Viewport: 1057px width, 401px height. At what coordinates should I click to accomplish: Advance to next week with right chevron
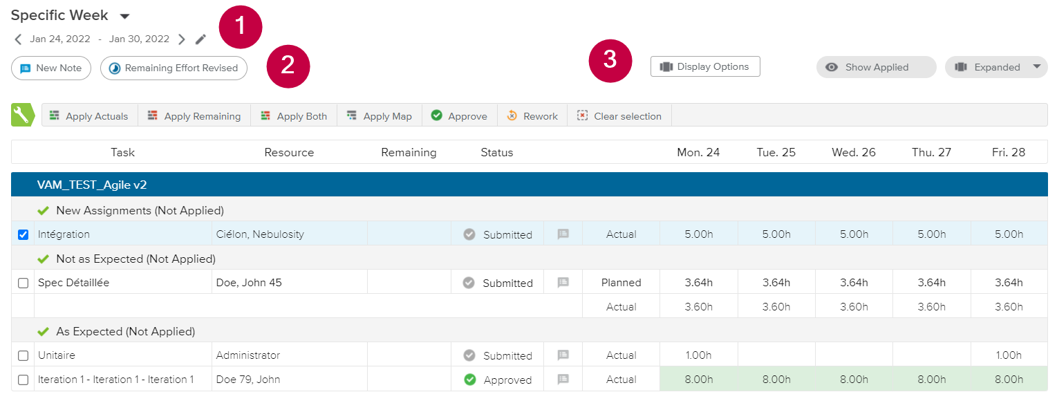coord(182,39)
